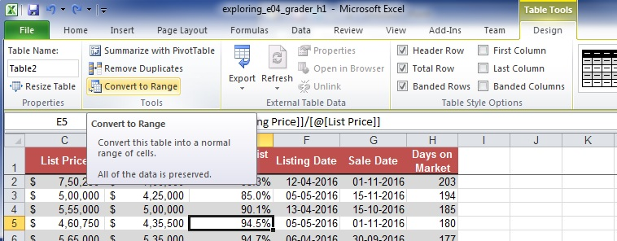Click the Excel application icon
The image size is (617, 241).
[x=11, y=10]
